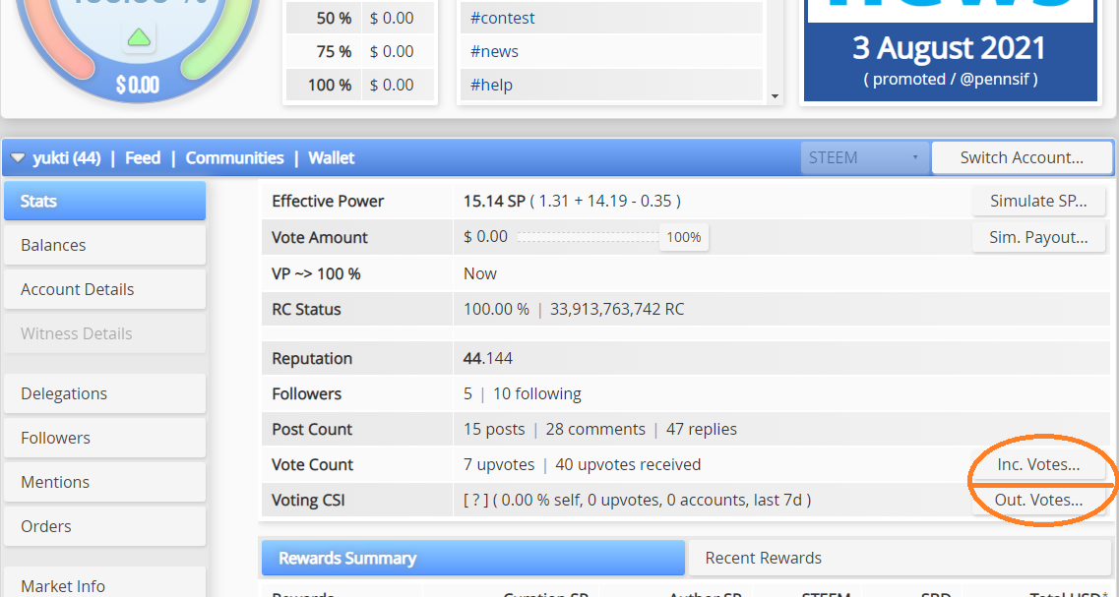This screenshot has width=1119, height=597.
Task: Click the Switch Account button
Action: tap(1022, 157)
